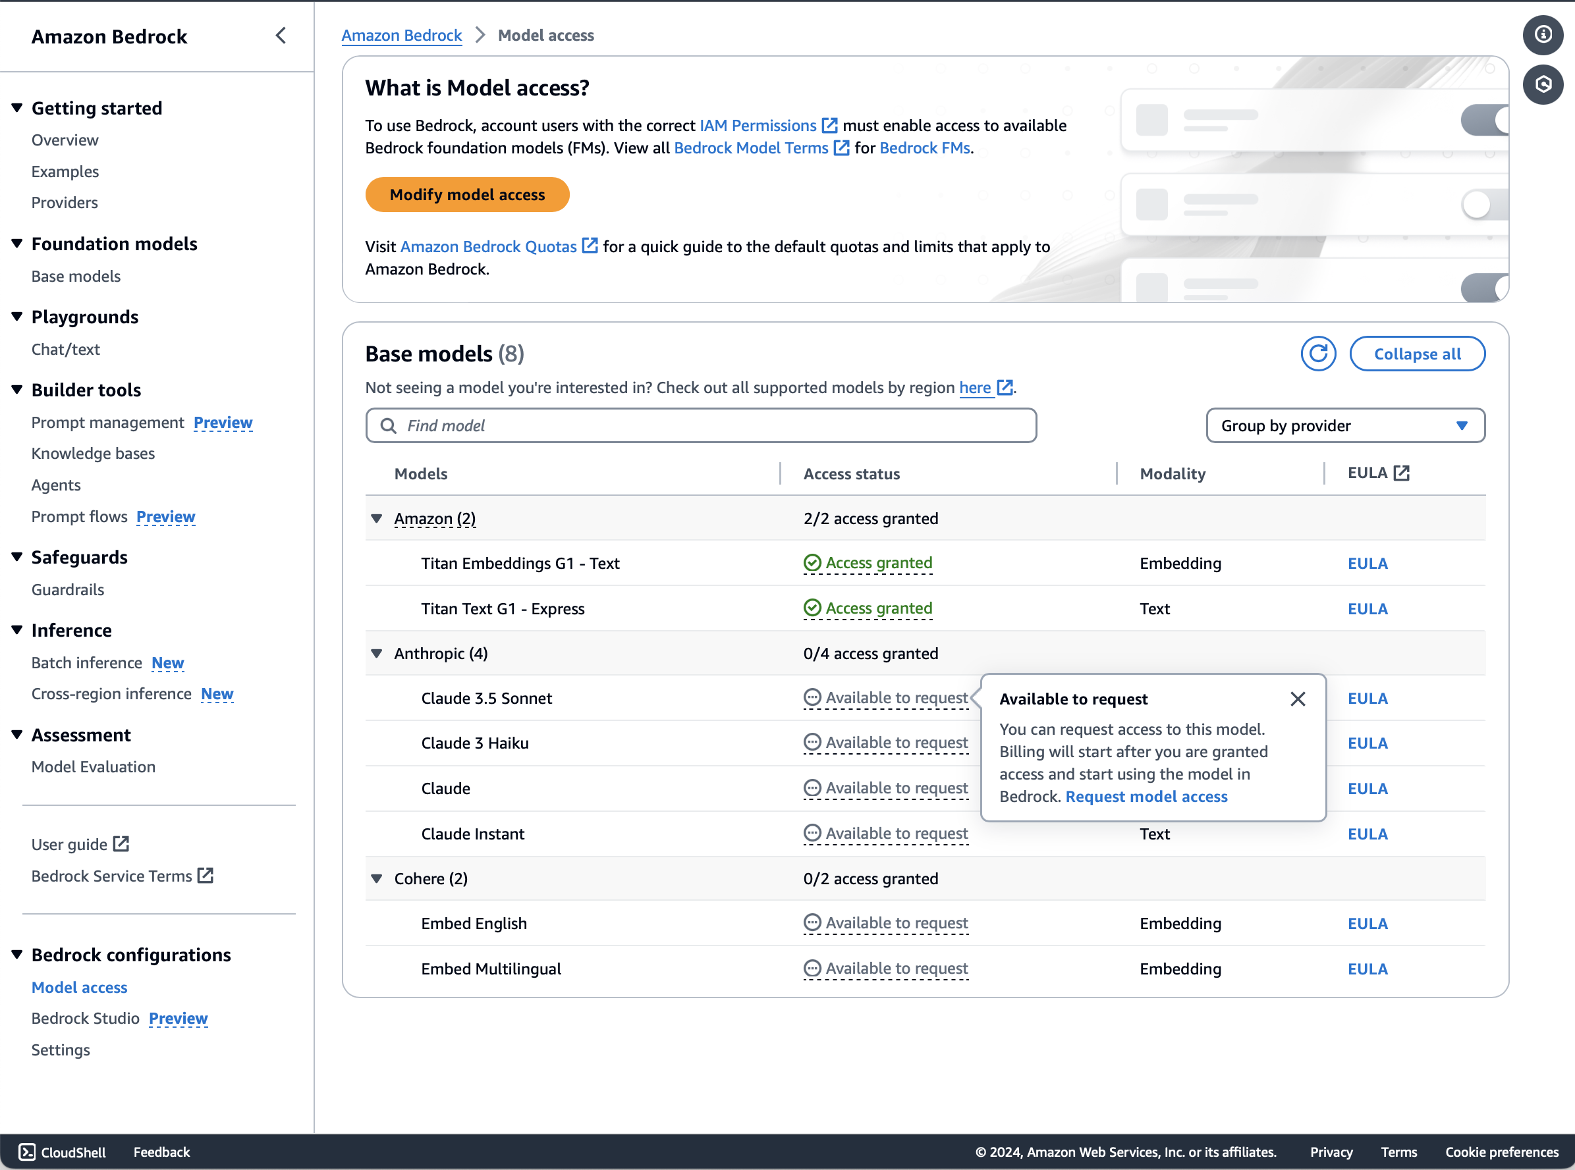Collapse the Inference section

click(x=17, y=629)
